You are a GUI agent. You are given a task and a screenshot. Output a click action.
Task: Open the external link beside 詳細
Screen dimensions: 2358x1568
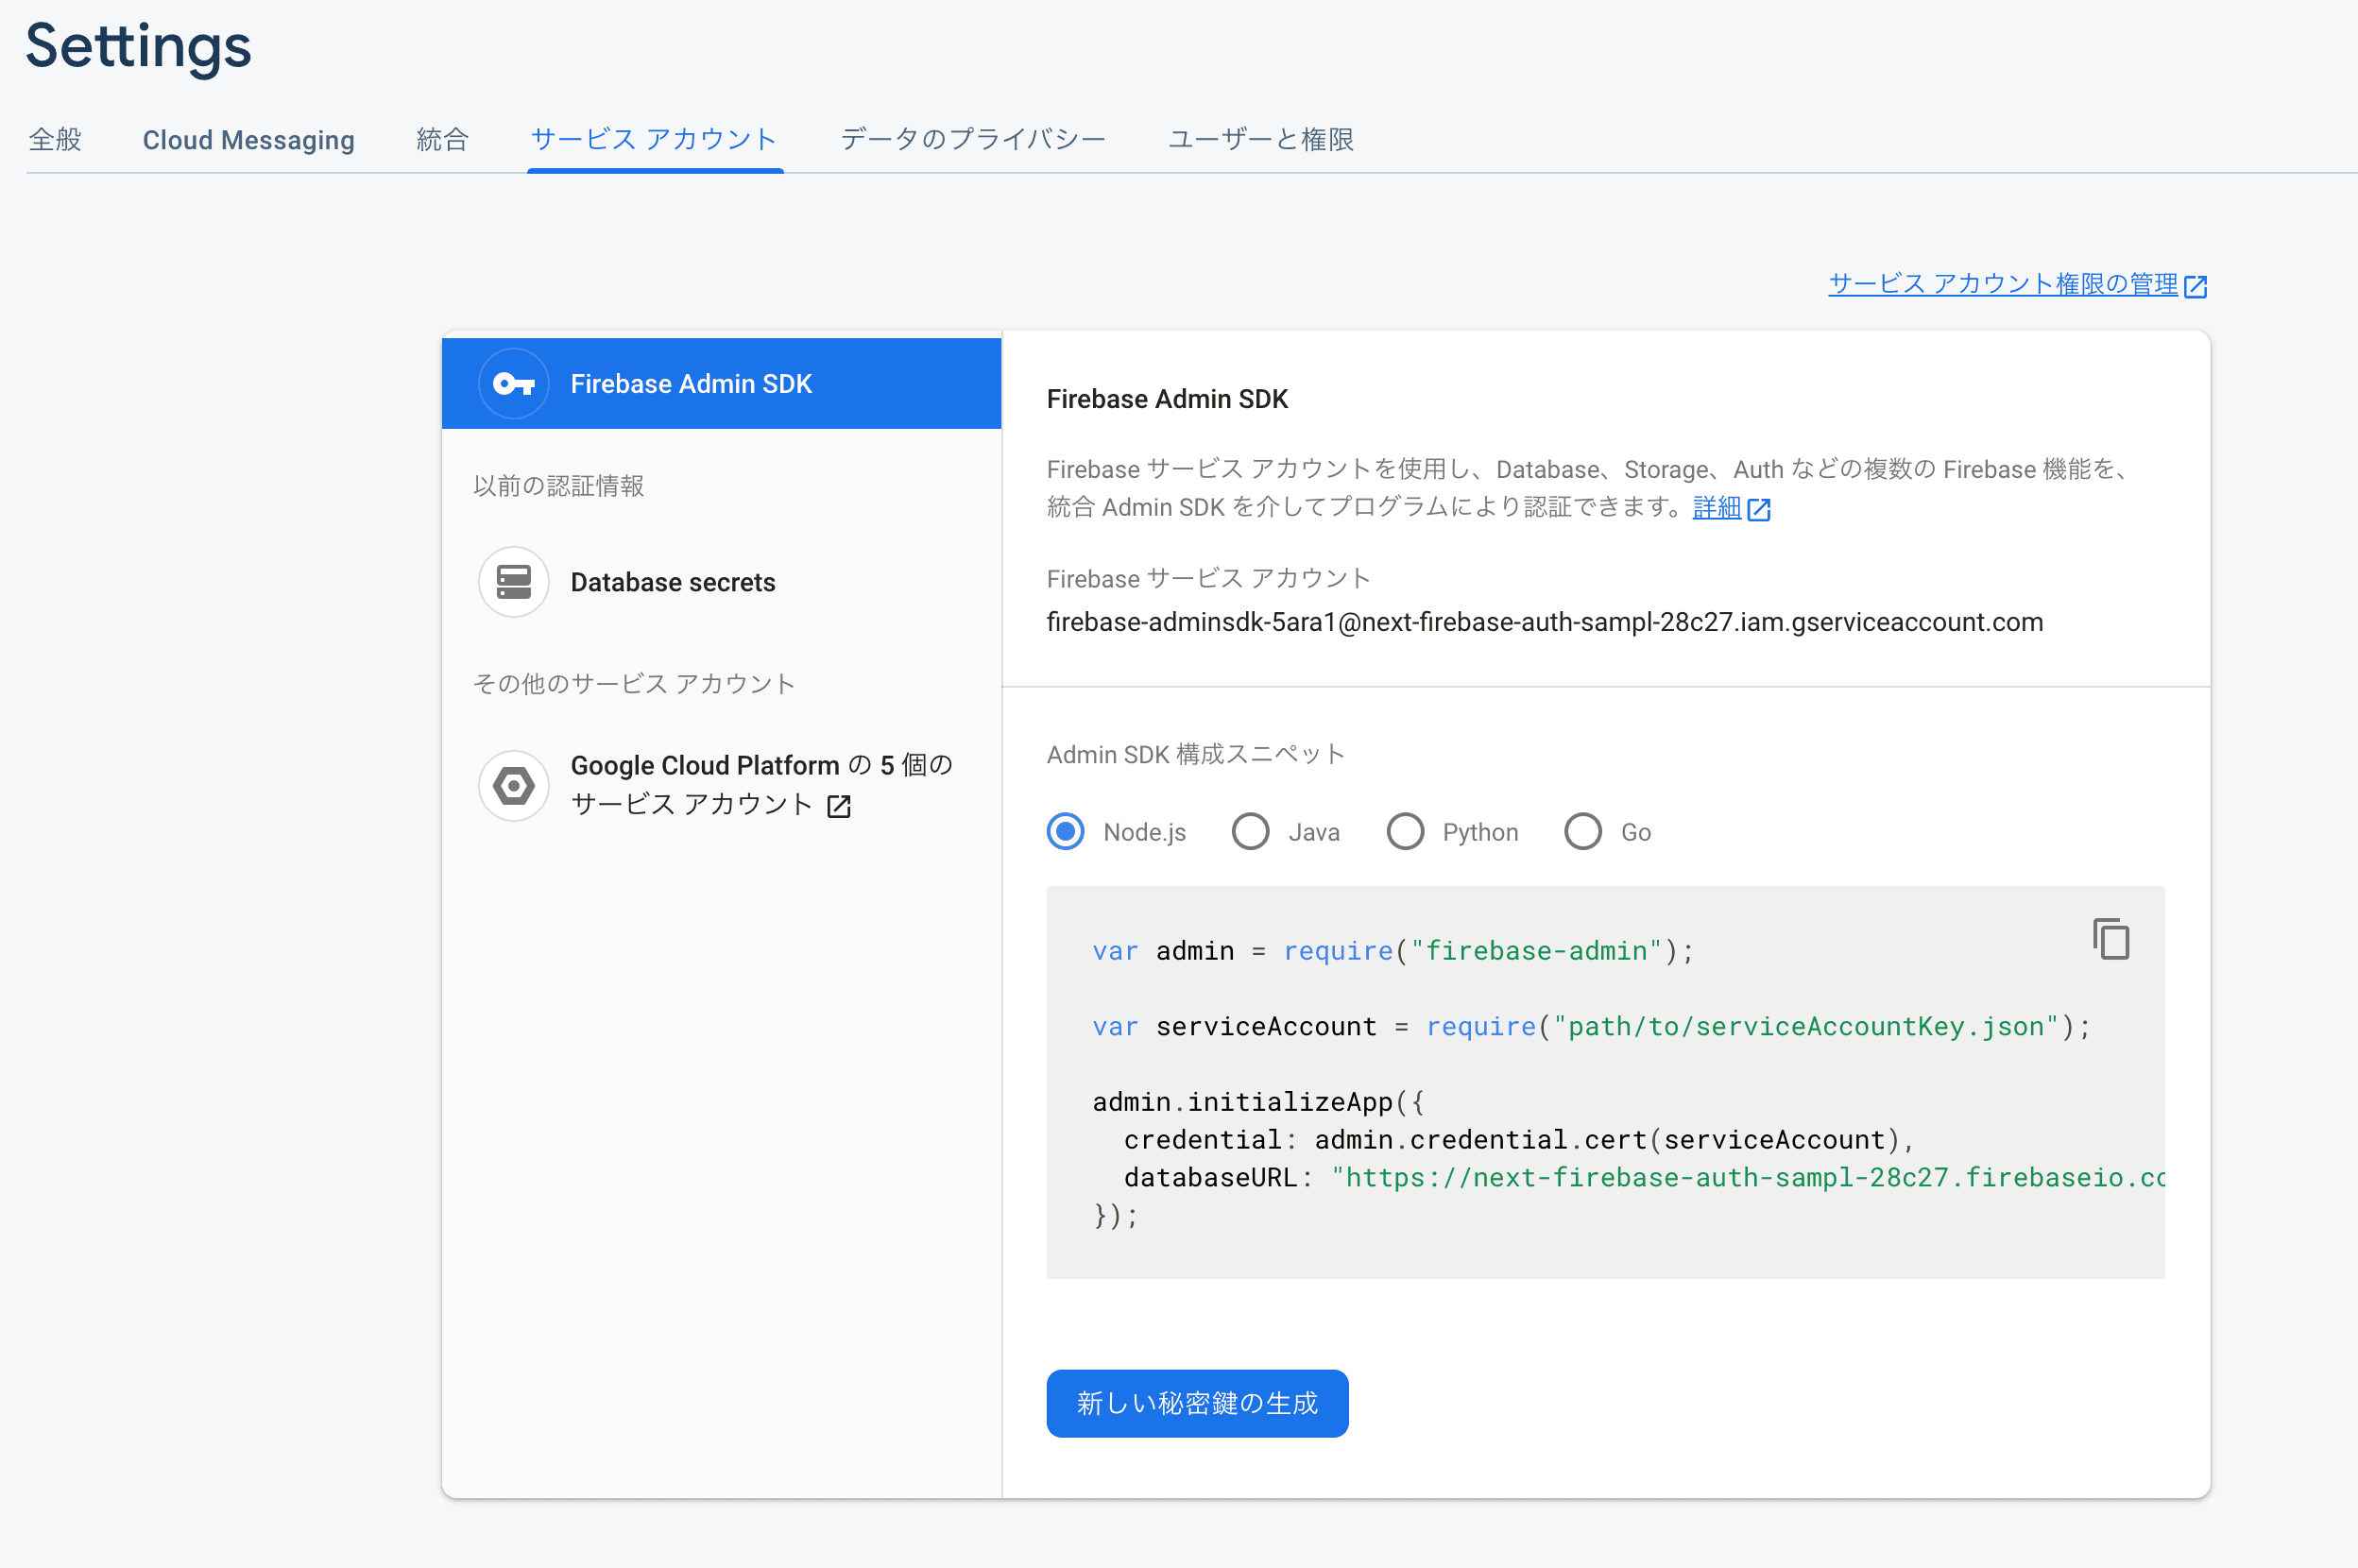point(1760,509)
